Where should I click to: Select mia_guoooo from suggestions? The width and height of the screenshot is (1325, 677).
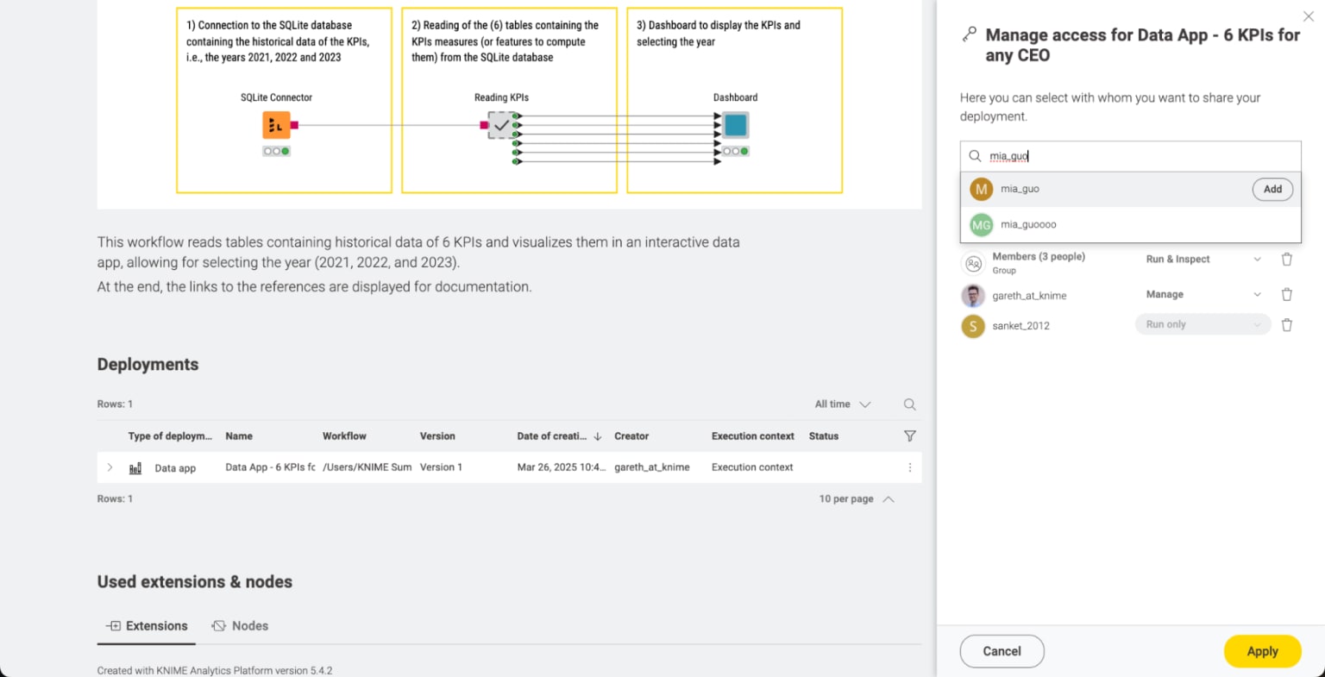(1130, 225)
